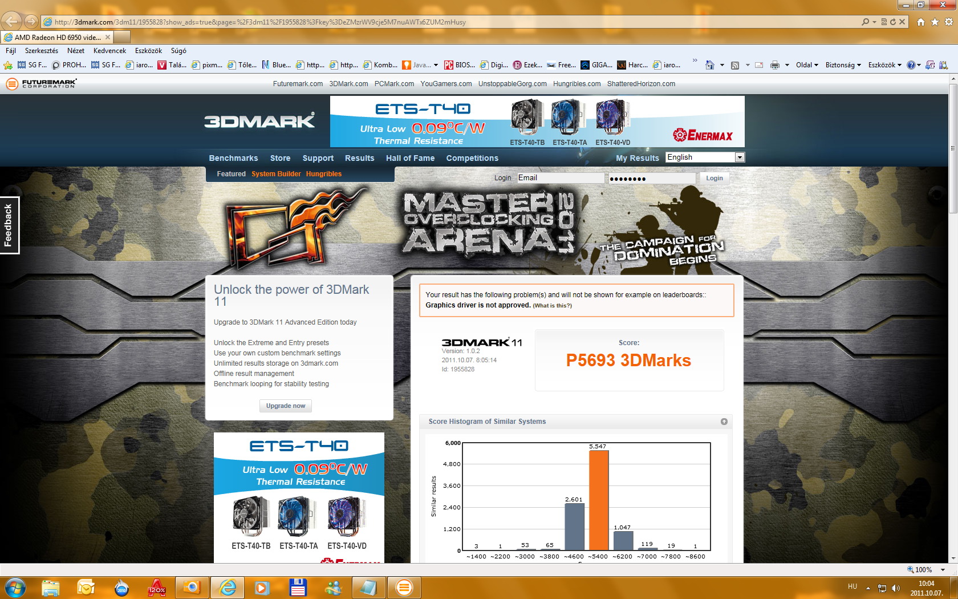This screenshot has height=599, width=958.
Task: Click the Home icon in browser toolbar
Action: pos(920,22)
